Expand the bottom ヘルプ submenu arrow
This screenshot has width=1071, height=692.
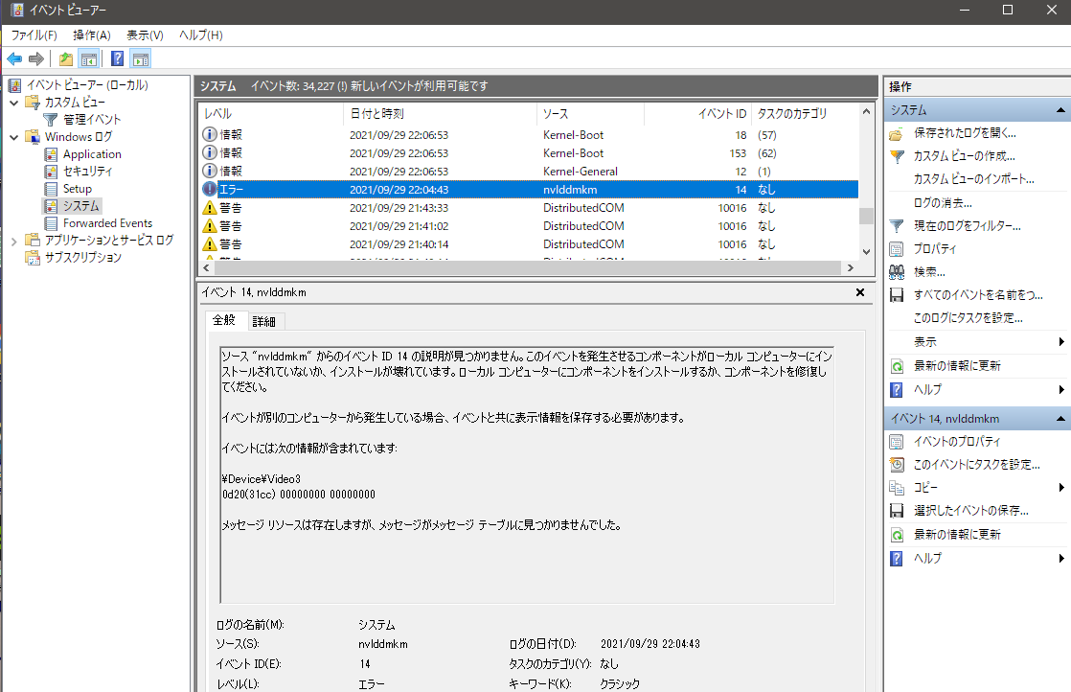coord(1060,558)
